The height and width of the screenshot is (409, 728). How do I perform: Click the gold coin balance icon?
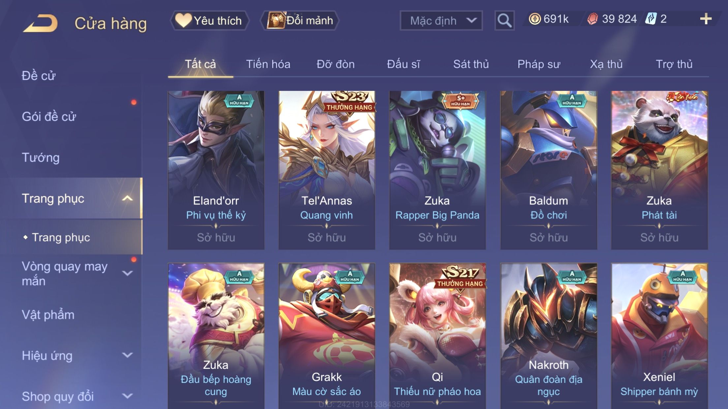coord(534,19)
